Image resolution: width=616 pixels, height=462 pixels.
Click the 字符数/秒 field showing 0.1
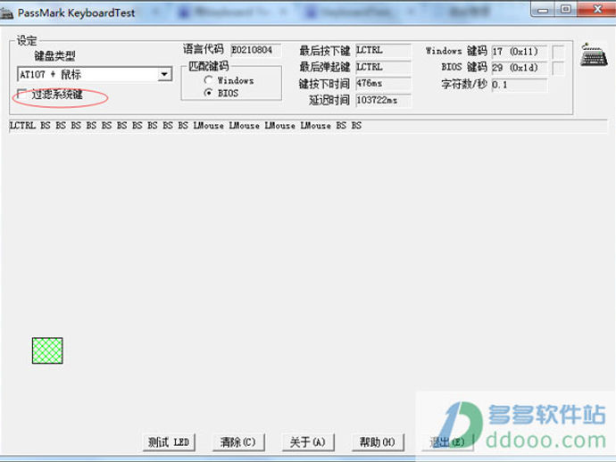[519, 85]
